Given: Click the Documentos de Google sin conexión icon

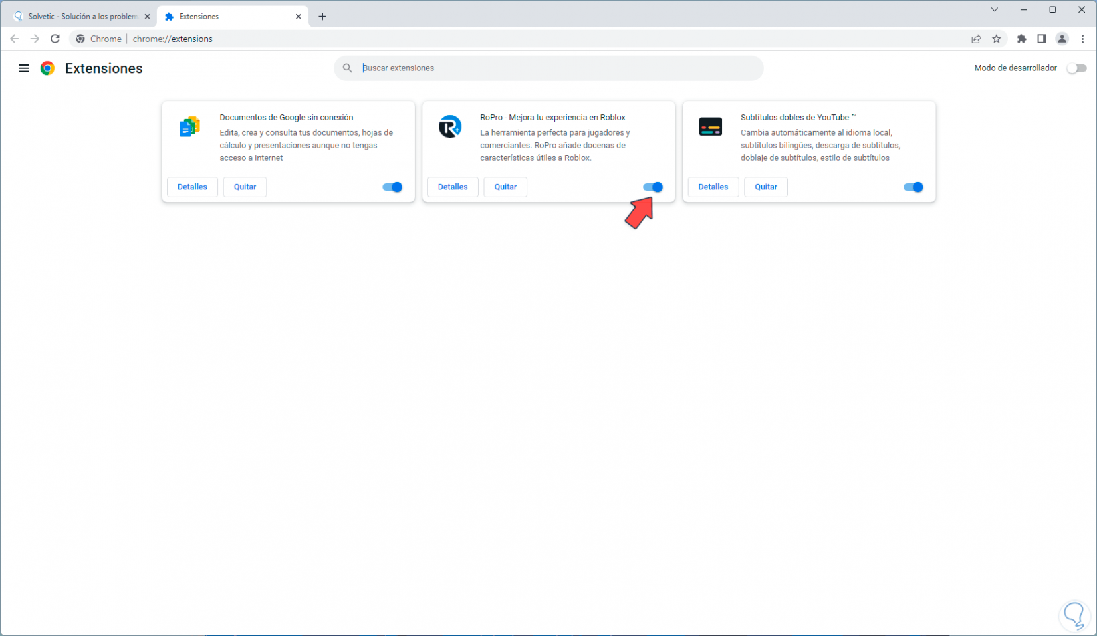Looking at the screenshot, I should [x=189, y=126].
